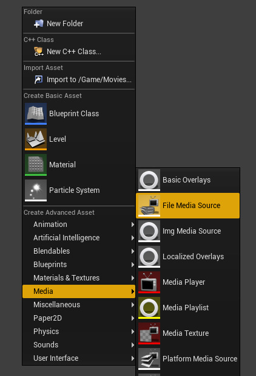Viewport: 256px width, 376px height.
Task: Click the Platform Media Source icon
Action: tap(149, 359)
